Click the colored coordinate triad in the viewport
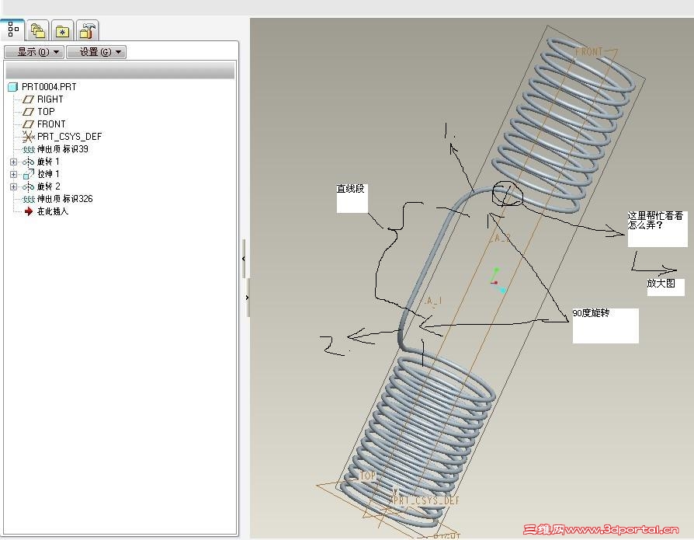The image size is (694, 540). tap(498, 280)
